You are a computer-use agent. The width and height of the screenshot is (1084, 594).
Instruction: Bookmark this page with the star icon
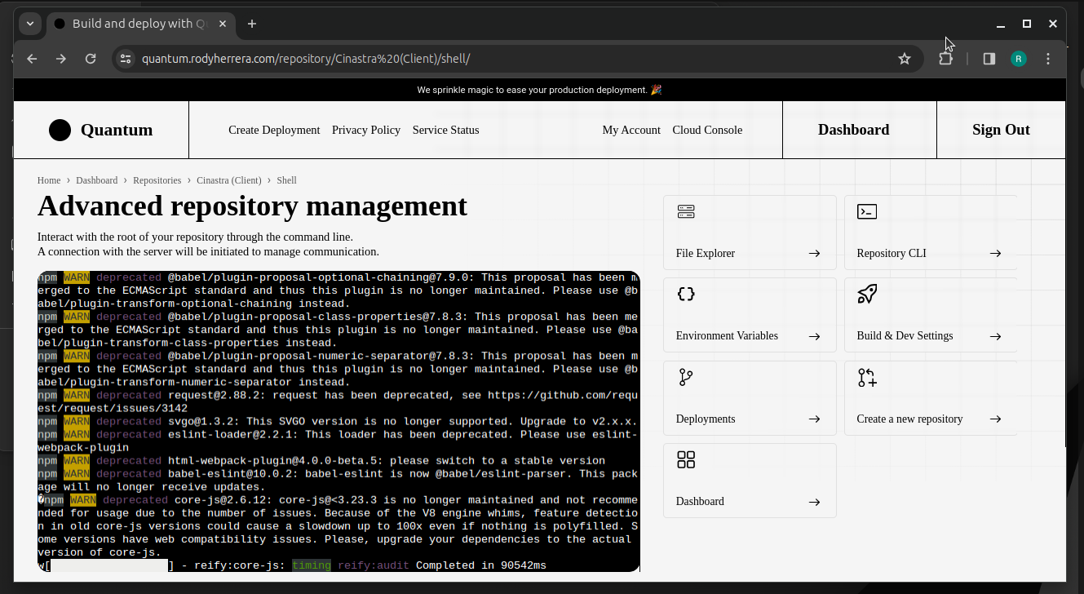tap(904, 59)
